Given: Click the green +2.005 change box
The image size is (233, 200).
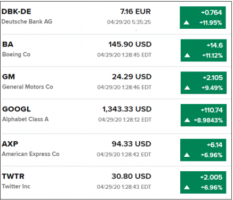Looking at the screenshot, I should tap(203, 182).
